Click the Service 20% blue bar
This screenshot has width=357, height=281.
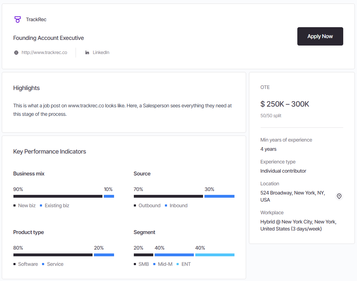coord(104,255)
